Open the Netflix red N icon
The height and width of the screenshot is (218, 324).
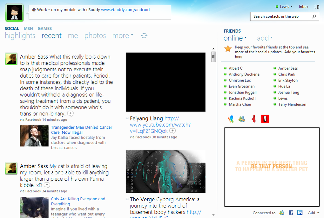(265, 119)
